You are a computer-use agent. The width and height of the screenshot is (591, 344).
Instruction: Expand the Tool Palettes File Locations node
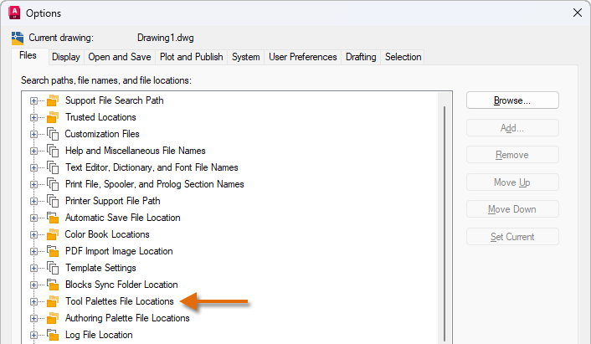pyautogui.click(x=34, y=301)
